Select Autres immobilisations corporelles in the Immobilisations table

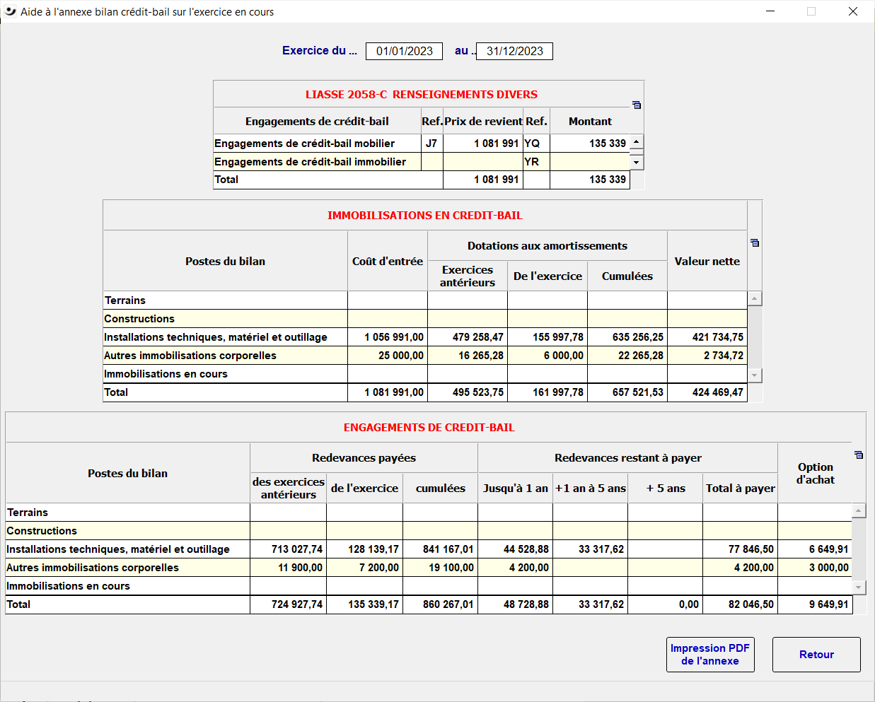coord(190,356)
